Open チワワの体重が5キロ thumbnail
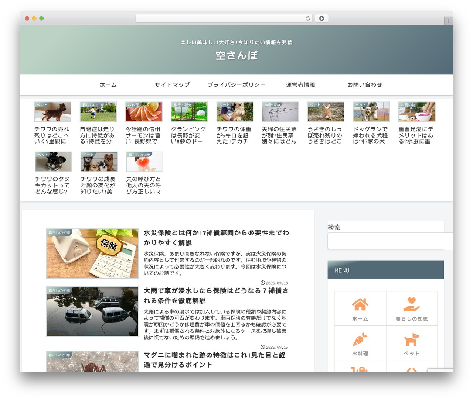 tap(235, 112)
